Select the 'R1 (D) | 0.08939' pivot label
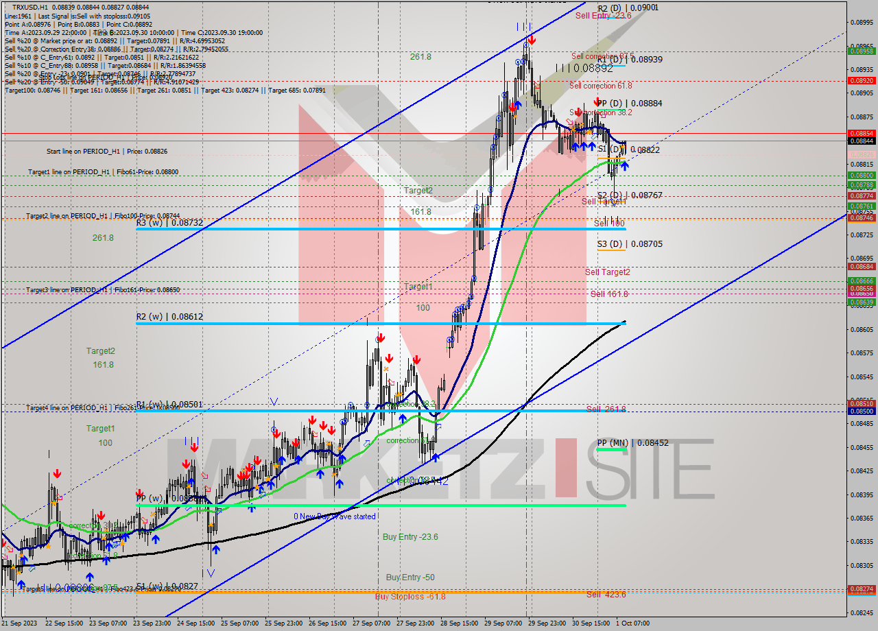 (630, 60)
